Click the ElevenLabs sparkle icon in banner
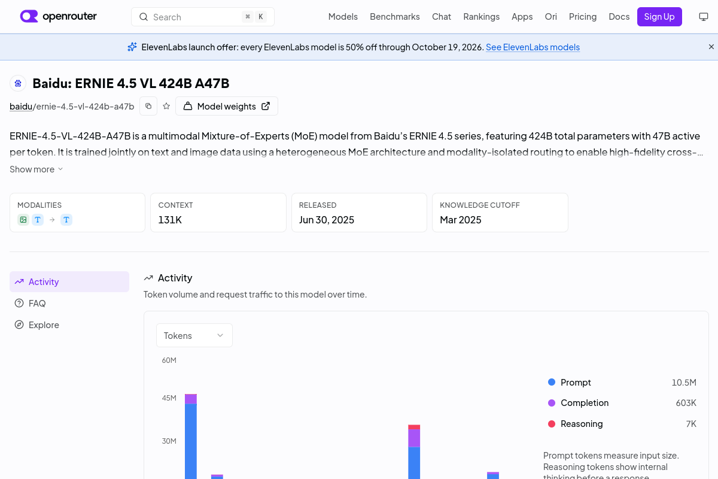This screenshot has height=479, width=718. tap(132, 47)
